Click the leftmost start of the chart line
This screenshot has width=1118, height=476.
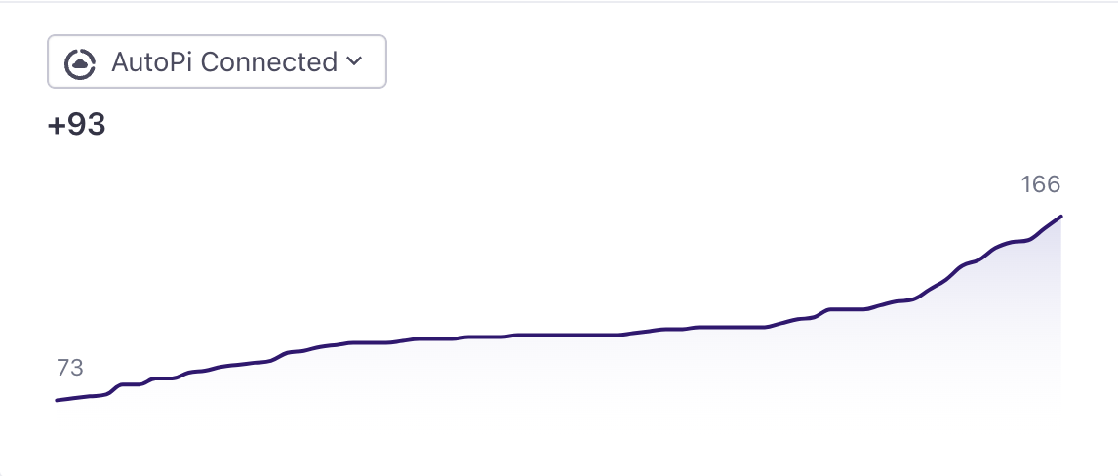(58, 400)
